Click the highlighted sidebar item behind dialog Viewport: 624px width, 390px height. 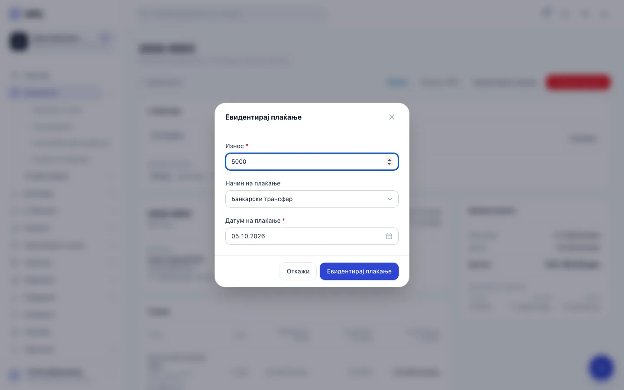55,93
